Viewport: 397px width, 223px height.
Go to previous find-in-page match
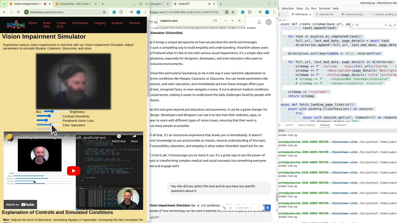tap(225, 21)
